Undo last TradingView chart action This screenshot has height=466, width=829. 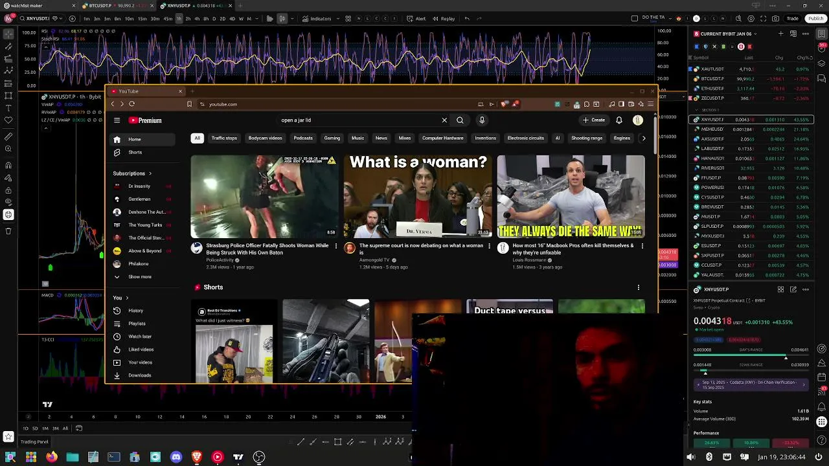click(467, 19)
